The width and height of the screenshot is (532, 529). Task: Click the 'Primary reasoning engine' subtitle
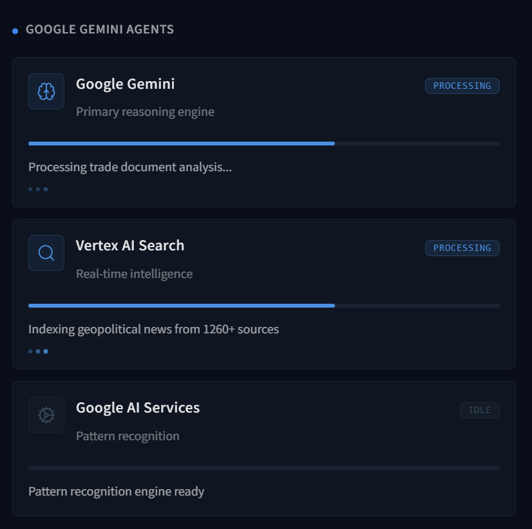tap(145, 112)
